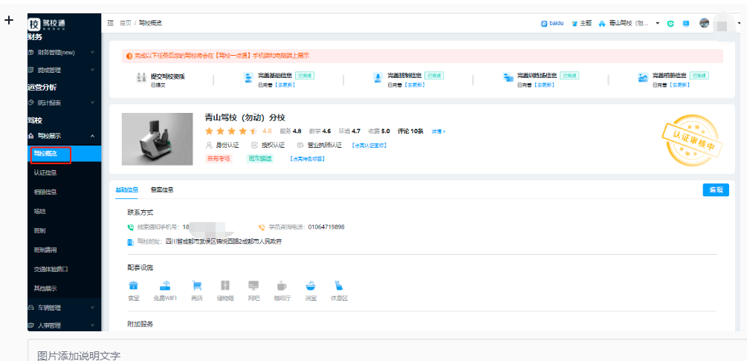Click the school address 四川省成都市武侯区

[224, 242]
